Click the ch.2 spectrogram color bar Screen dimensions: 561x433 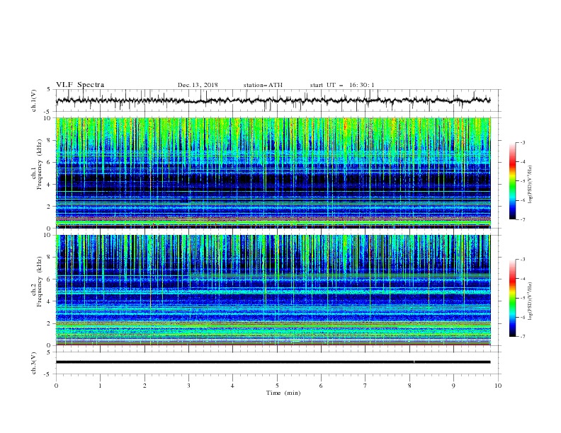click(x=512, y=298)
